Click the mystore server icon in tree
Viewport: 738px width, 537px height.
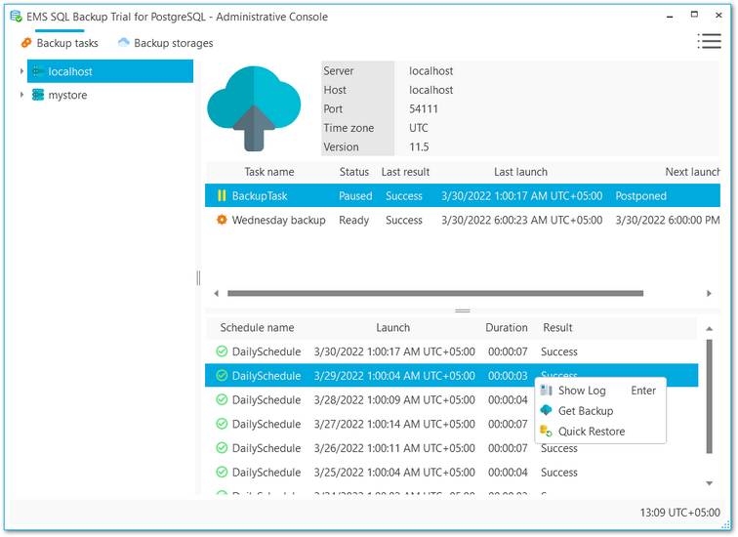[x=38, y=95]
